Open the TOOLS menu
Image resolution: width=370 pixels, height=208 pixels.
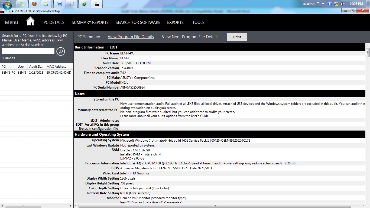click(x=198, y=22)
